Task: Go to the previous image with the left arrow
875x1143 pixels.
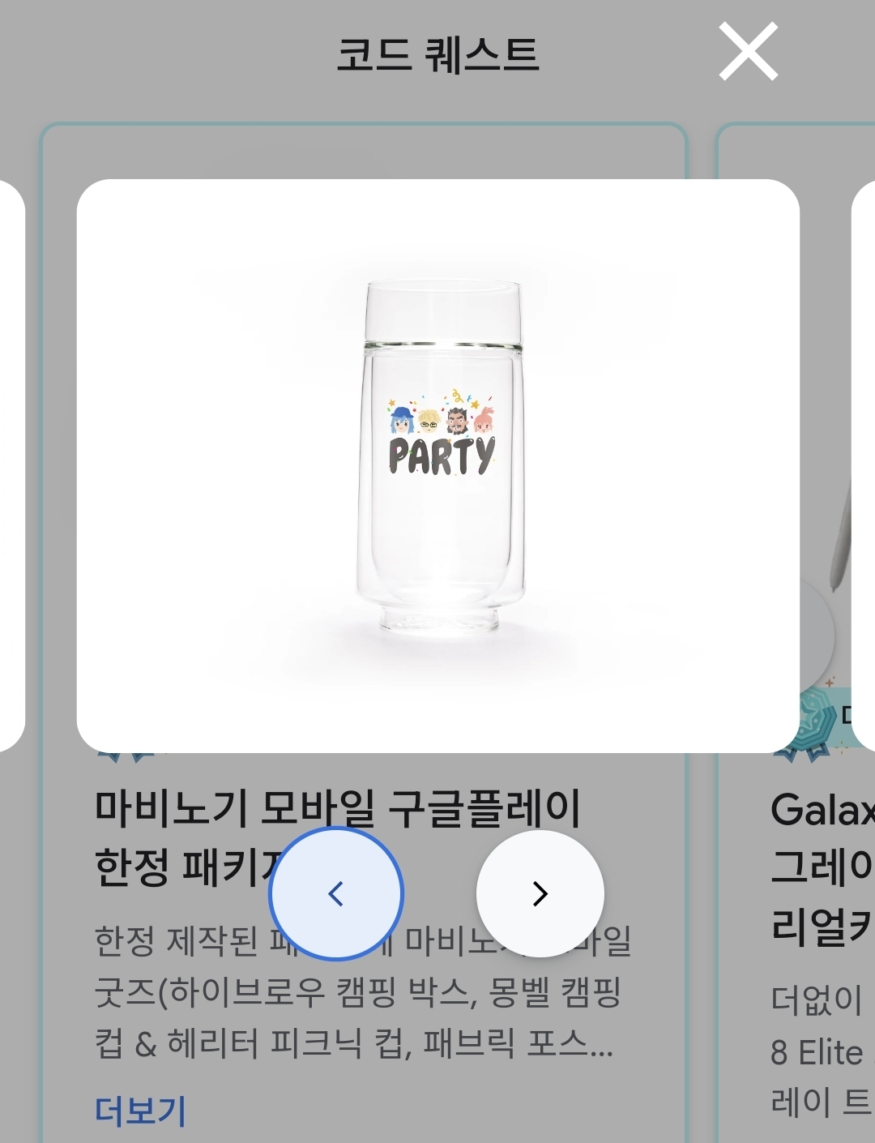Action: click(336, 893)
